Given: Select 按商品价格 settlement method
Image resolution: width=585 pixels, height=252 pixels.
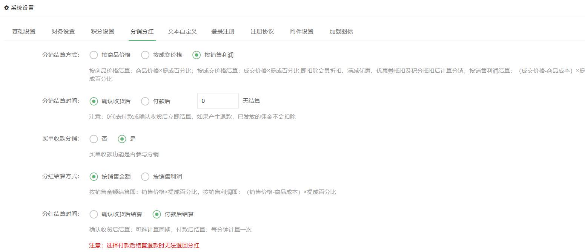Looking at the screenshot, I should click(x=94, y=55).
